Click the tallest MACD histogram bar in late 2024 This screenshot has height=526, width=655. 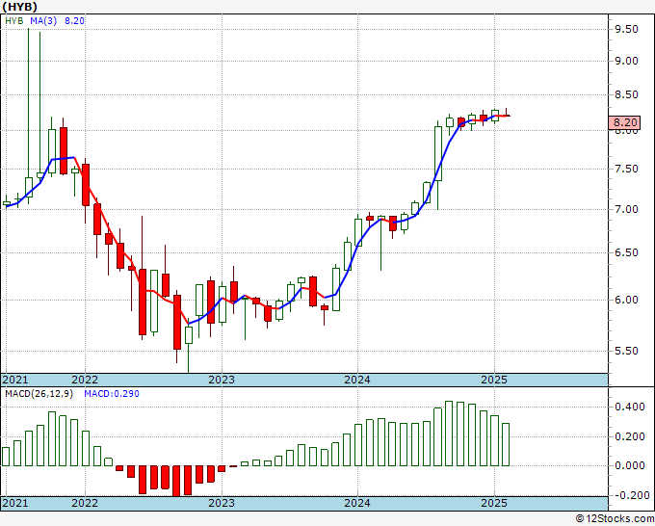tap(449, 434)
